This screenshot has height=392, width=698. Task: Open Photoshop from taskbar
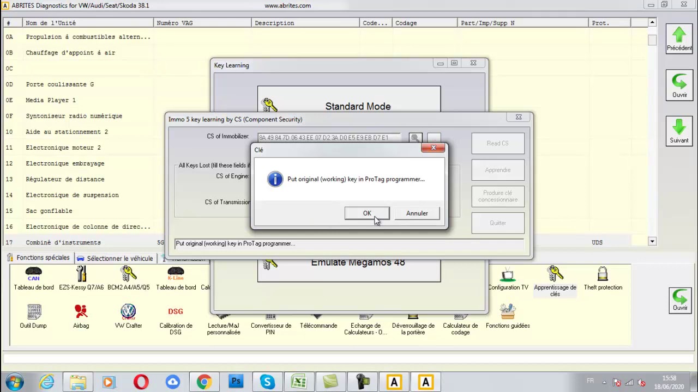(x=236, y=382)
